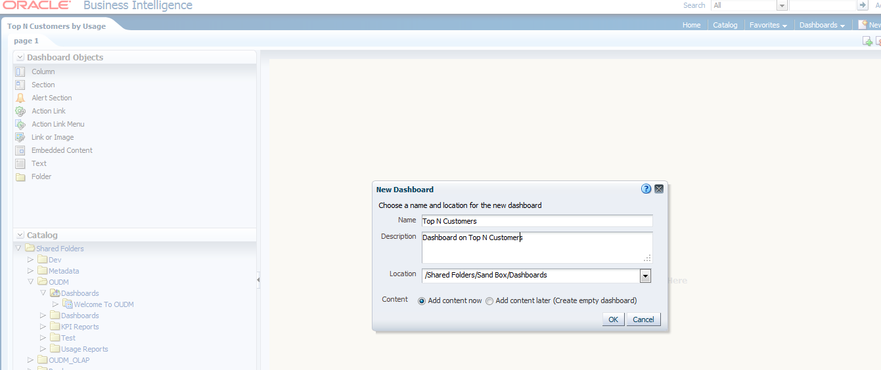Open the Dashboards menu
Screen dimensions: 881x370
[x=822, y=25]
